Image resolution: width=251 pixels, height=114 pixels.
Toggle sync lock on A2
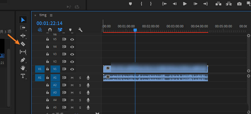pyautogui.click(x=64, y=85)
